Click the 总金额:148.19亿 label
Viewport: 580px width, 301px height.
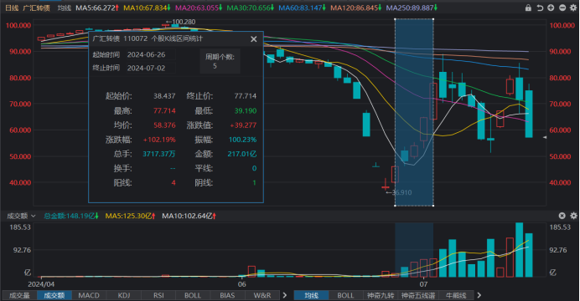(x=71, y=216)
